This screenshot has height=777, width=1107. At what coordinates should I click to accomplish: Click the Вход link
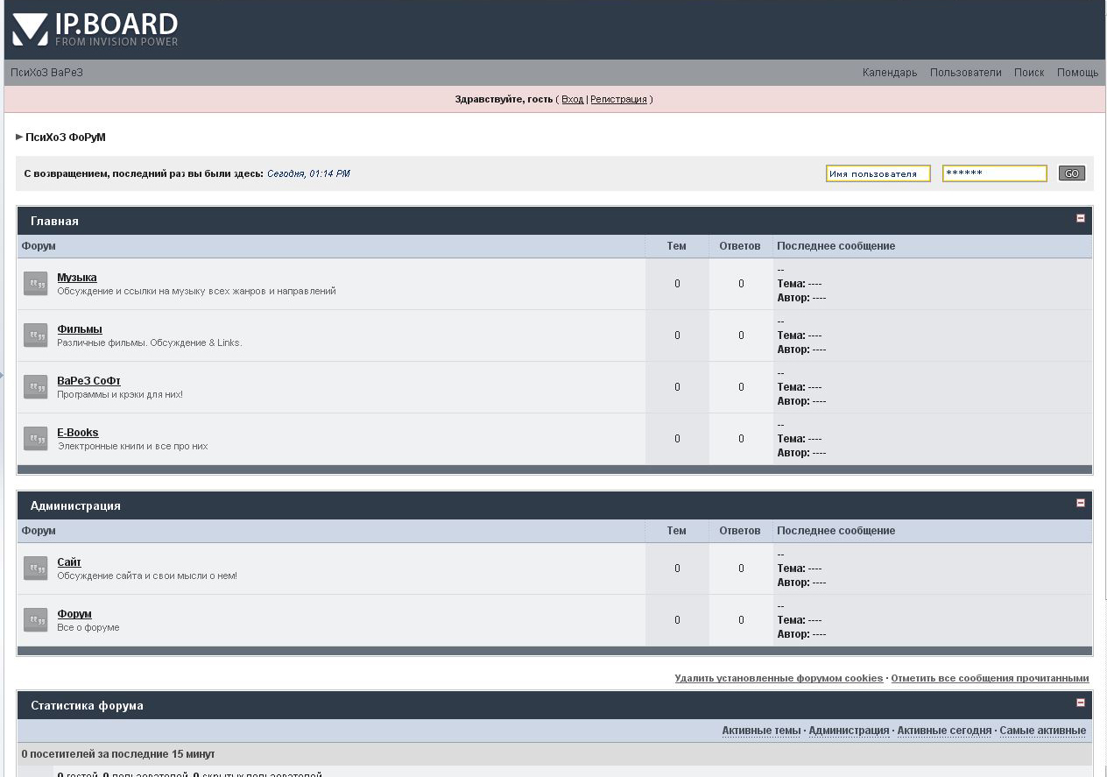[572, 99]
